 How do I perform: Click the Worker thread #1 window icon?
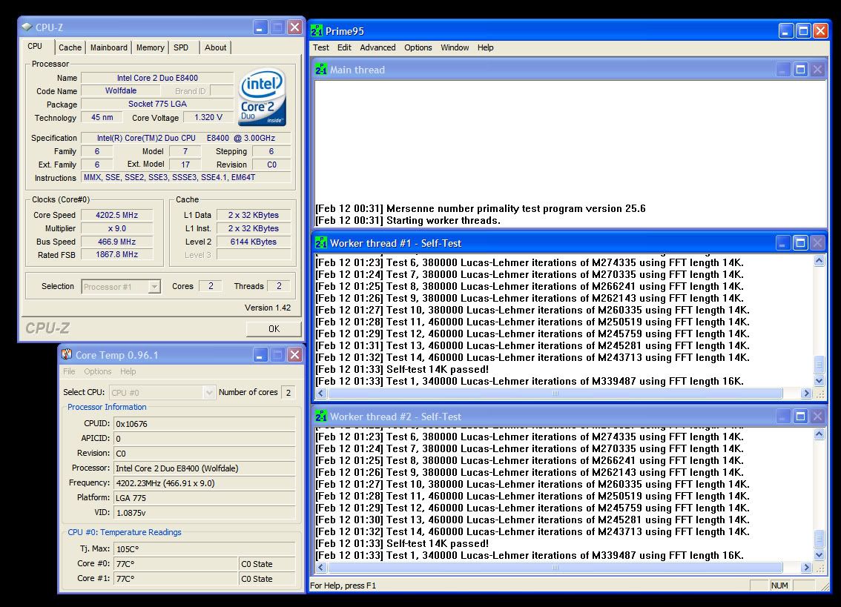point(320,243)
